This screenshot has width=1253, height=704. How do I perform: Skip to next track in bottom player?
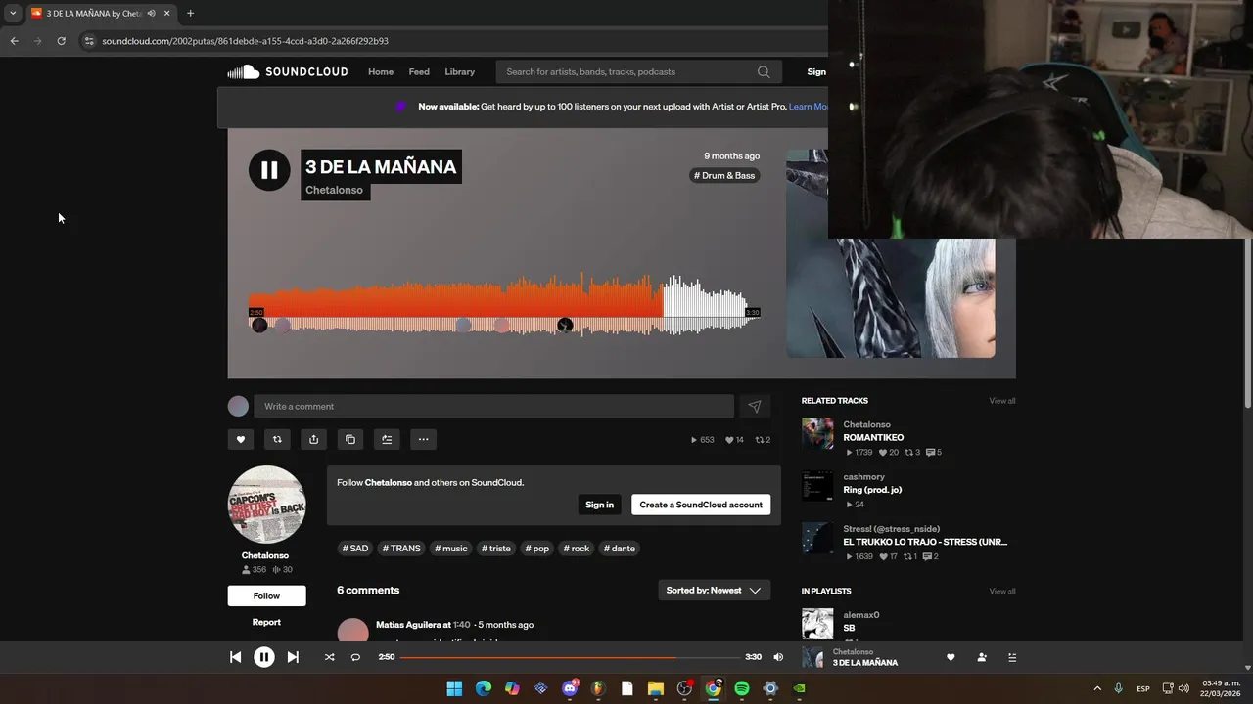coord(293,657)
